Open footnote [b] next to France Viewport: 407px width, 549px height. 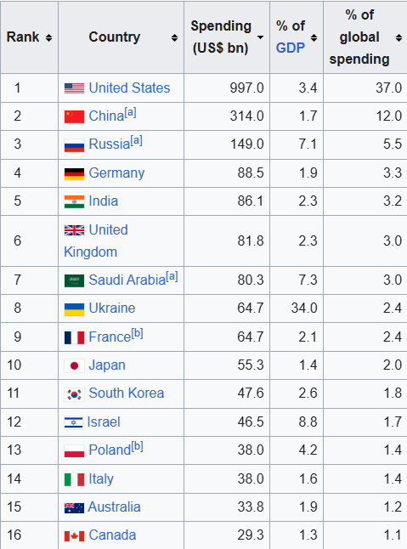(x=137, y=333)
